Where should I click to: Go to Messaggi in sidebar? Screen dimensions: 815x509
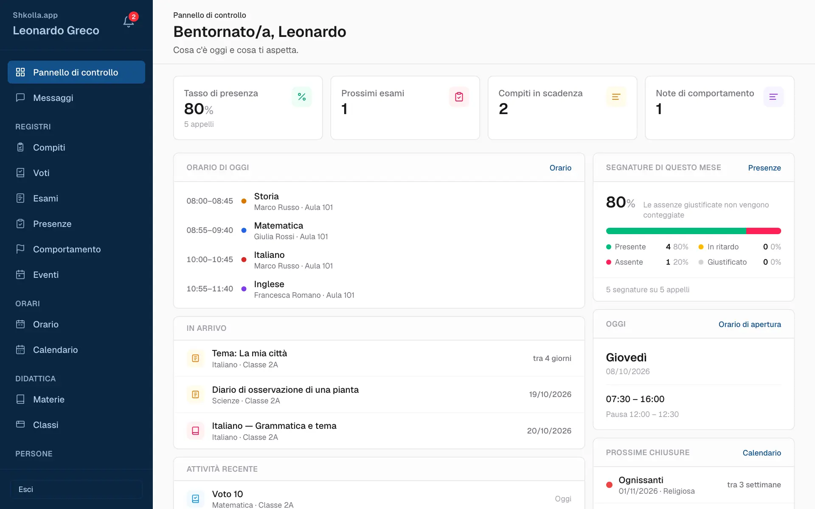tap(76, 98)
